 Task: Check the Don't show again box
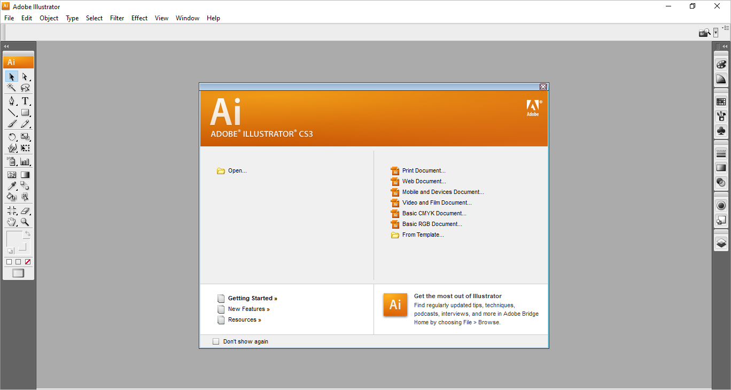216,341
